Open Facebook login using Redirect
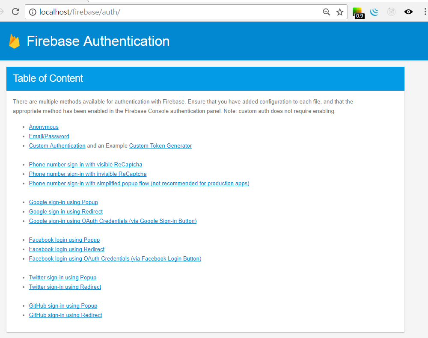 67,249
